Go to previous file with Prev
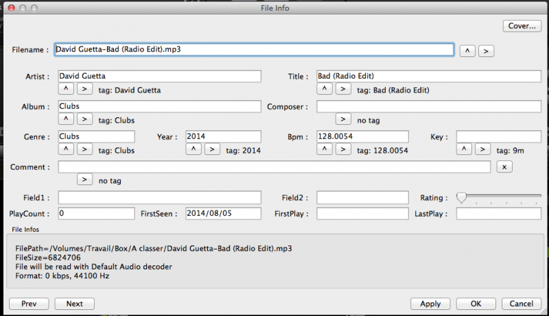 point(29,304)
